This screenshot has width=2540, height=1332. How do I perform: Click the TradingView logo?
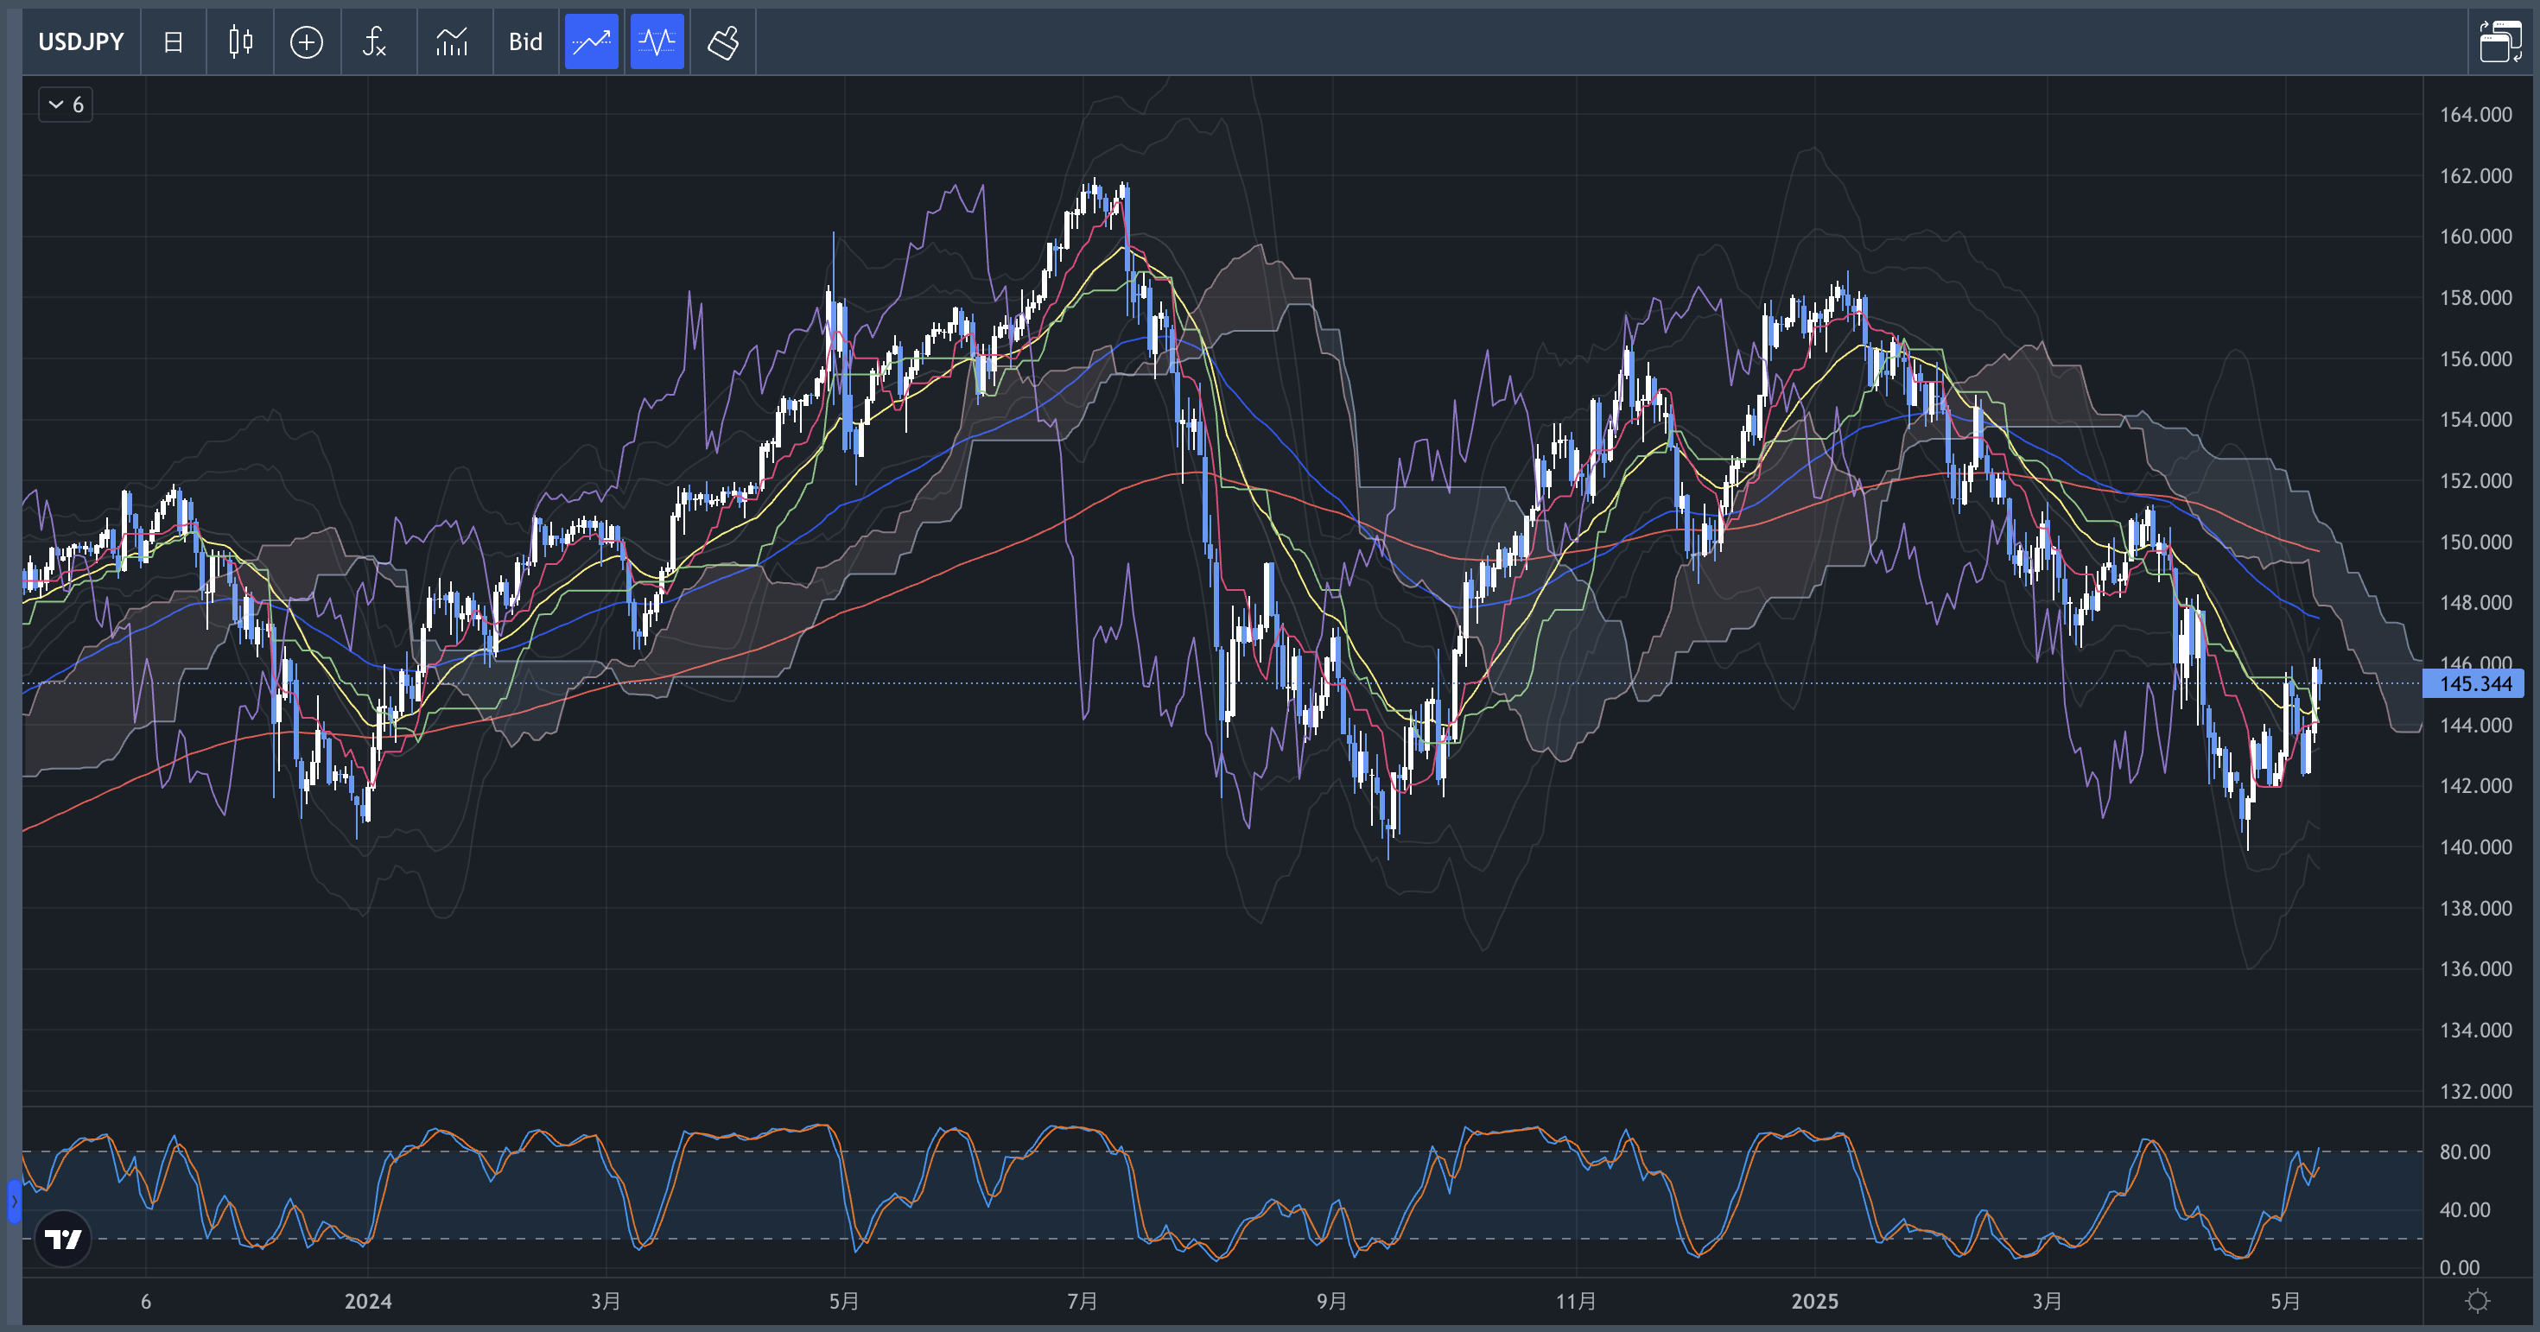[x=63, y=1239]
